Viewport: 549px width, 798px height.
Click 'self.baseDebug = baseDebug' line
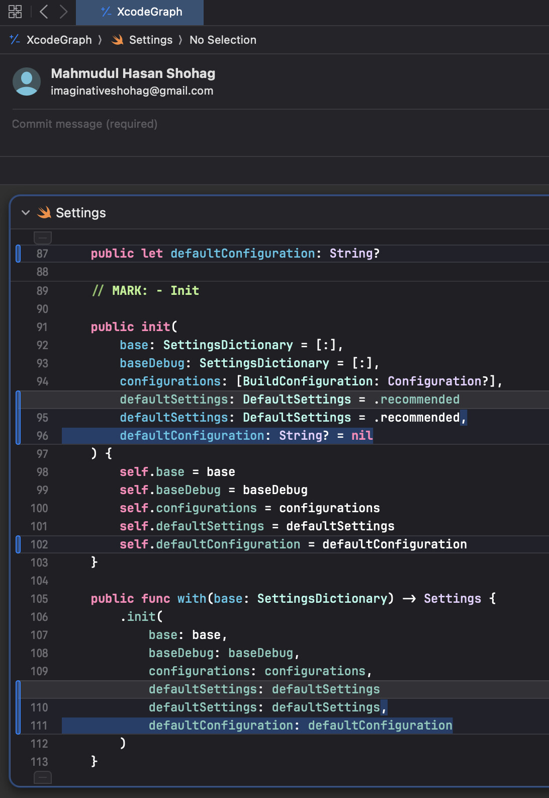coord(214,490)
